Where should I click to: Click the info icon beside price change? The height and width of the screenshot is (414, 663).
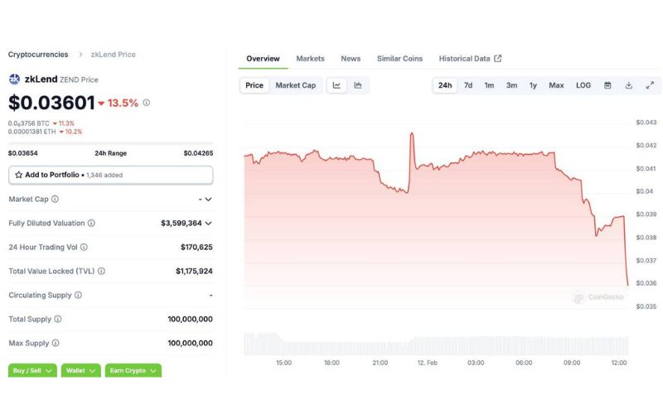(x=147, y=103)
